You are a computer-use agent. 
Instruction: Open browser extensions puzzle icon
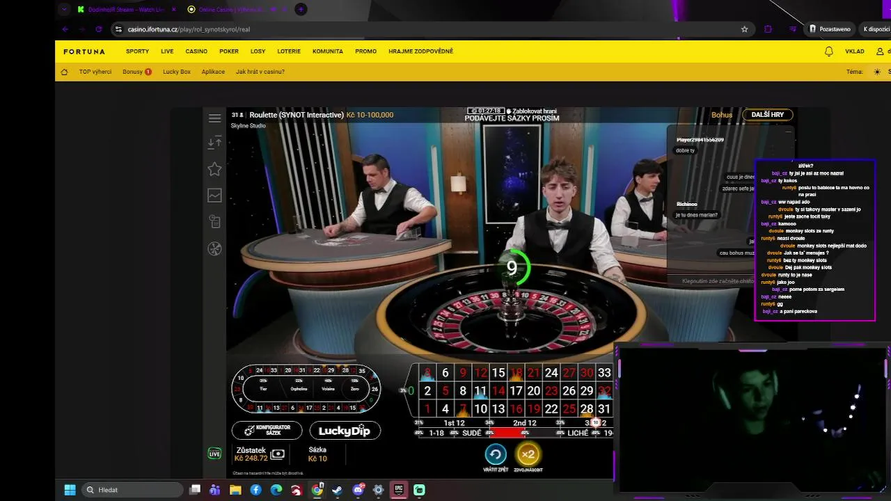(x=768, y=29)
